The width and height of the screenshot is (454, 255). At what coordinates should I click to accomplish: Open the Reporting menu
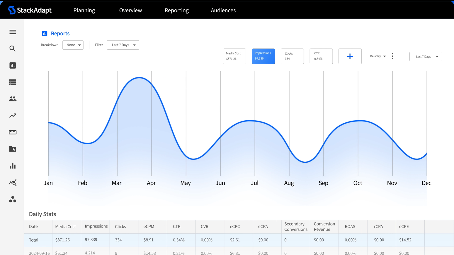[177, 10]
